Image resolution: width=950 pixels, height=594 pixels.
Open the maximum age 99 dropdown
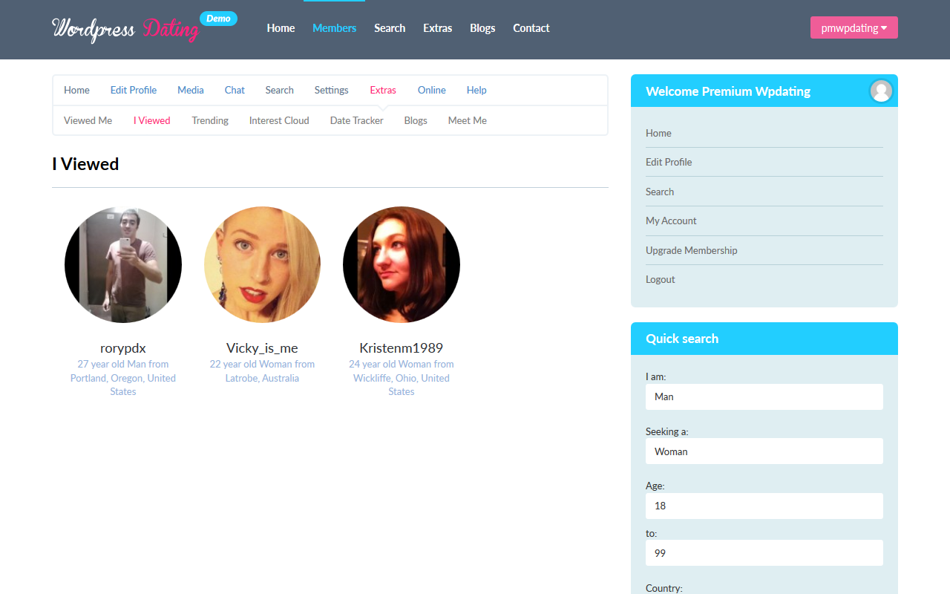tap(764, 553)
